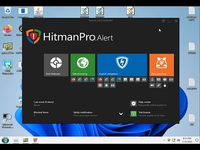Viewport: 200px width, 150px height.
Task: Open the Exploit mitigation tile
Action: click(122, 65)
